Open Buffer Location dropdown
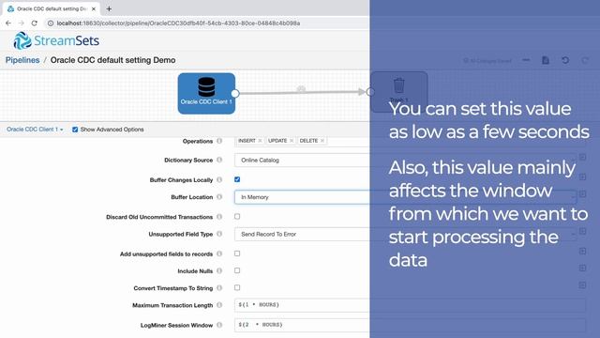Viewport: 600px width, 338px height. pyautogui.click(x=406, y=197)
